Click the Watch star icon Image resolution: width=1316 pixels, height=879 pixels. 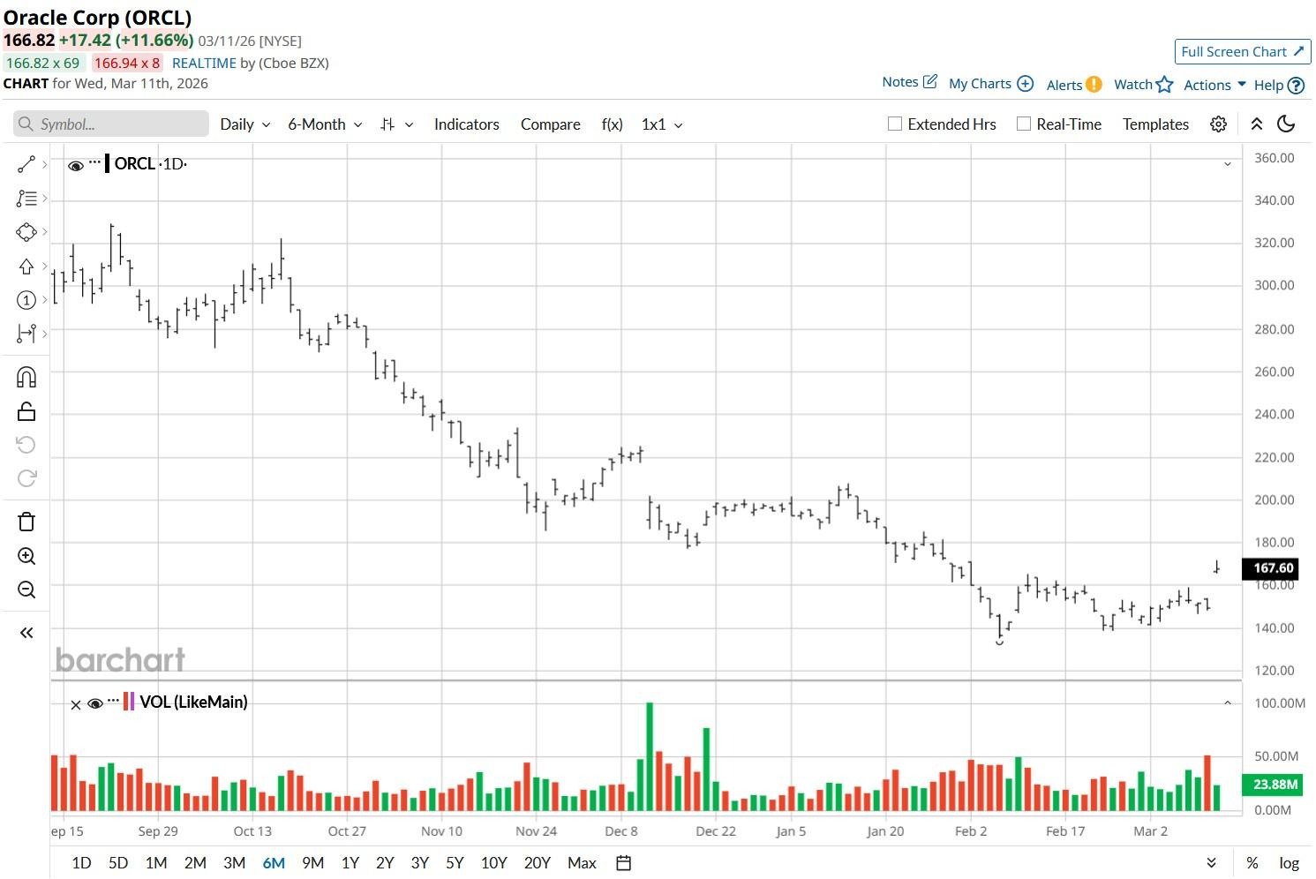[x=1165, y=85]
